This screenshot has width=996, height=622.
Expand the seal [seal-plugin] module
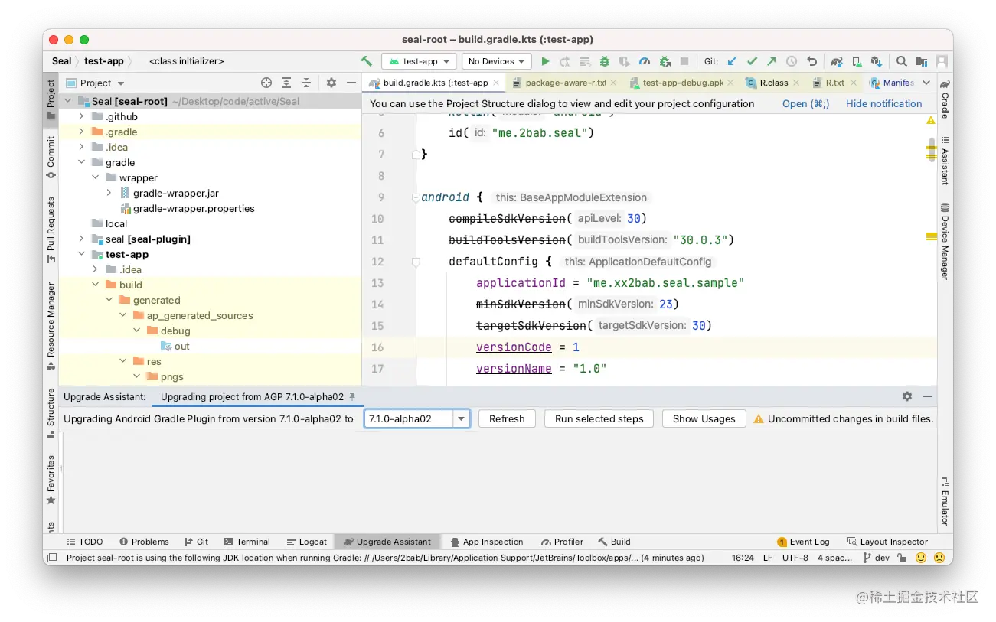(81, 239)
